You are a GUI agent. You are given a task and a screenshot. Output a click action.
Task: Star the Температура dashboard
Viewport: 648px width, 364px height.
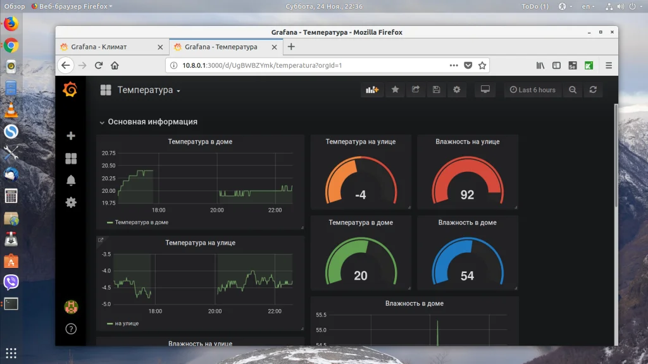tap(395, 90)
